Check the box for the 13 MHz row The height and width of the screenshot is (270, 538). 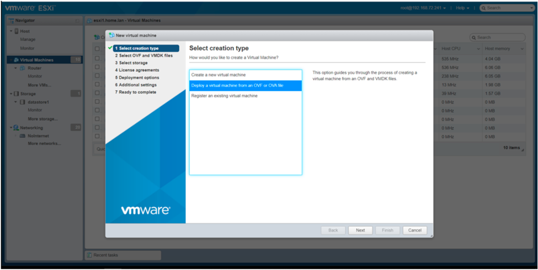click(x=97, y=84)
